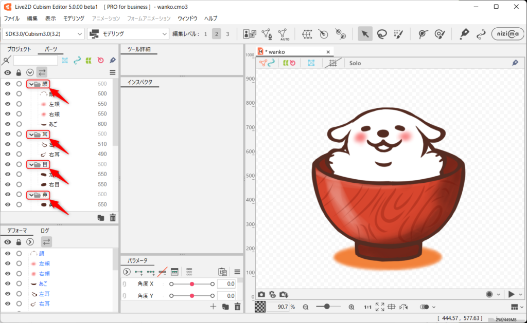Click the fit-to-screen expand arrows icon
The width and height of the screenshot is (527, 323).
click(380, 307)
